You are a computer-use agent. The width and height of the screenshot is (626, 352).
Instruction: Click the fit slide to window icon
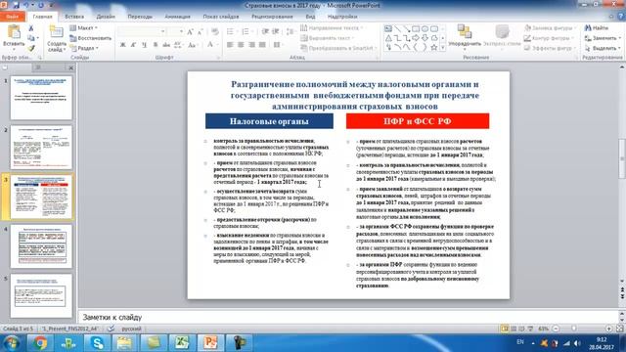tap(619, 329)
